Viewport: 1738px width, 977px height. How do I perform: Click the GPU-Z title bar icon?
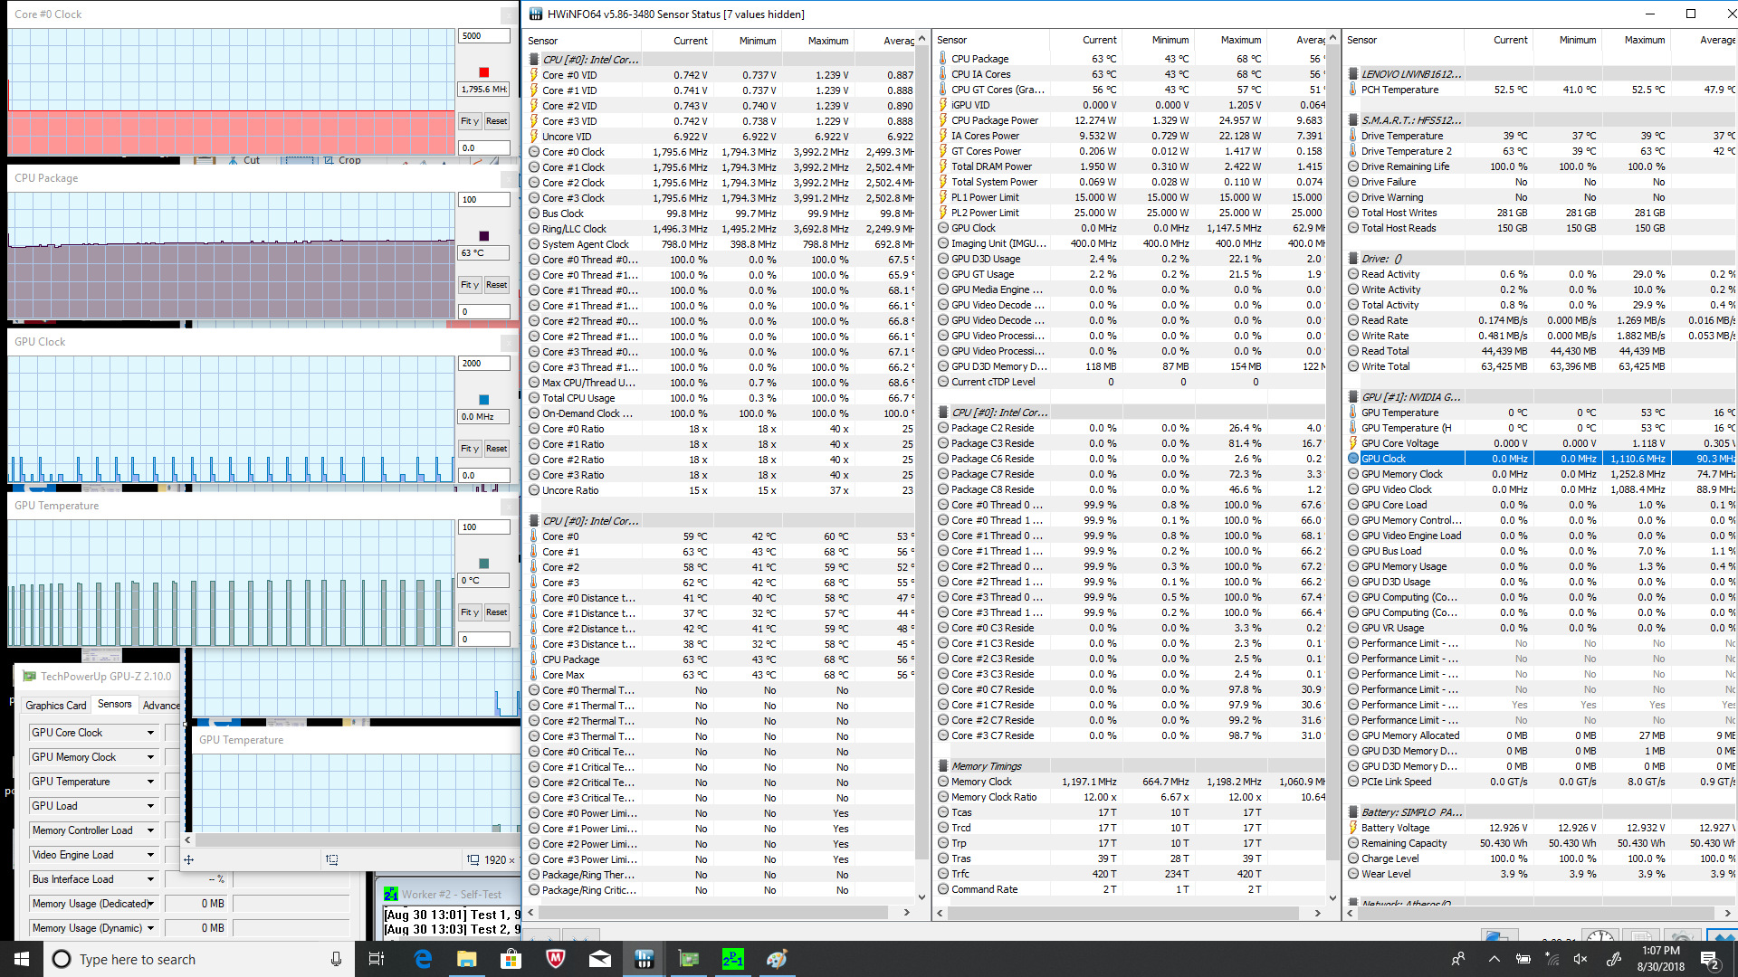[x=29, y=677]
